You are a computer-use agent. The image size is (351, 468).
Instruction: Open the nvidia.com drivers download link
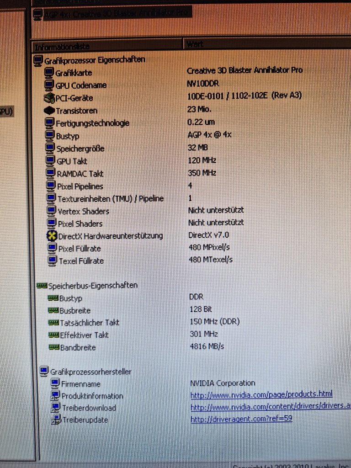tap(271, 407)
